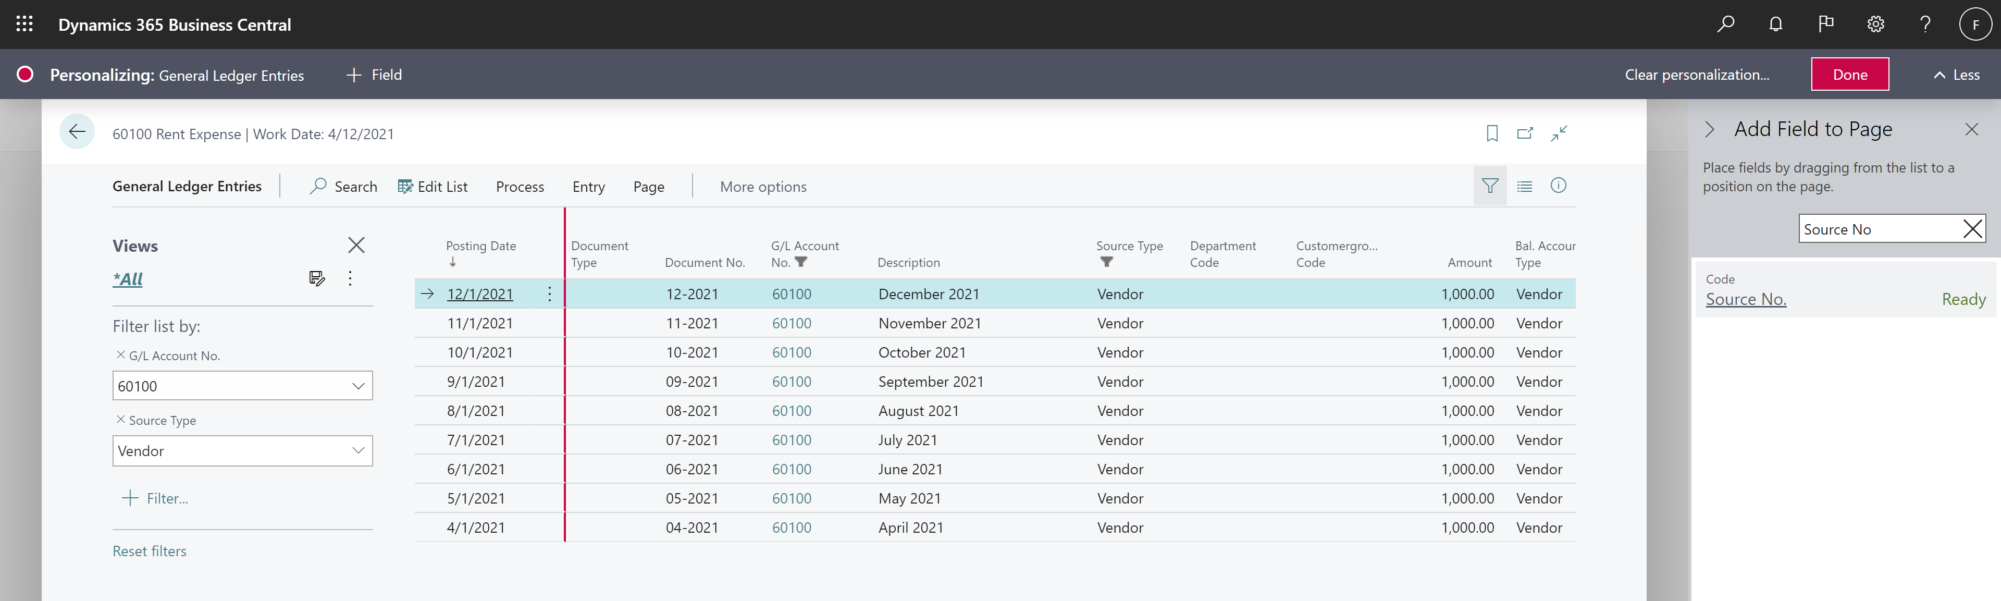Click the row action ellipsis icon
2001x601 pixels.
pyautogui.click(x=548, y=293)
